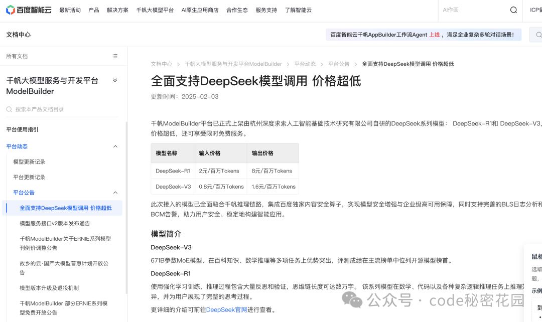Viewport: 542px width, 322px height.
Task: Open the DeepSeek官网 hyperlink
Action: 226,309
